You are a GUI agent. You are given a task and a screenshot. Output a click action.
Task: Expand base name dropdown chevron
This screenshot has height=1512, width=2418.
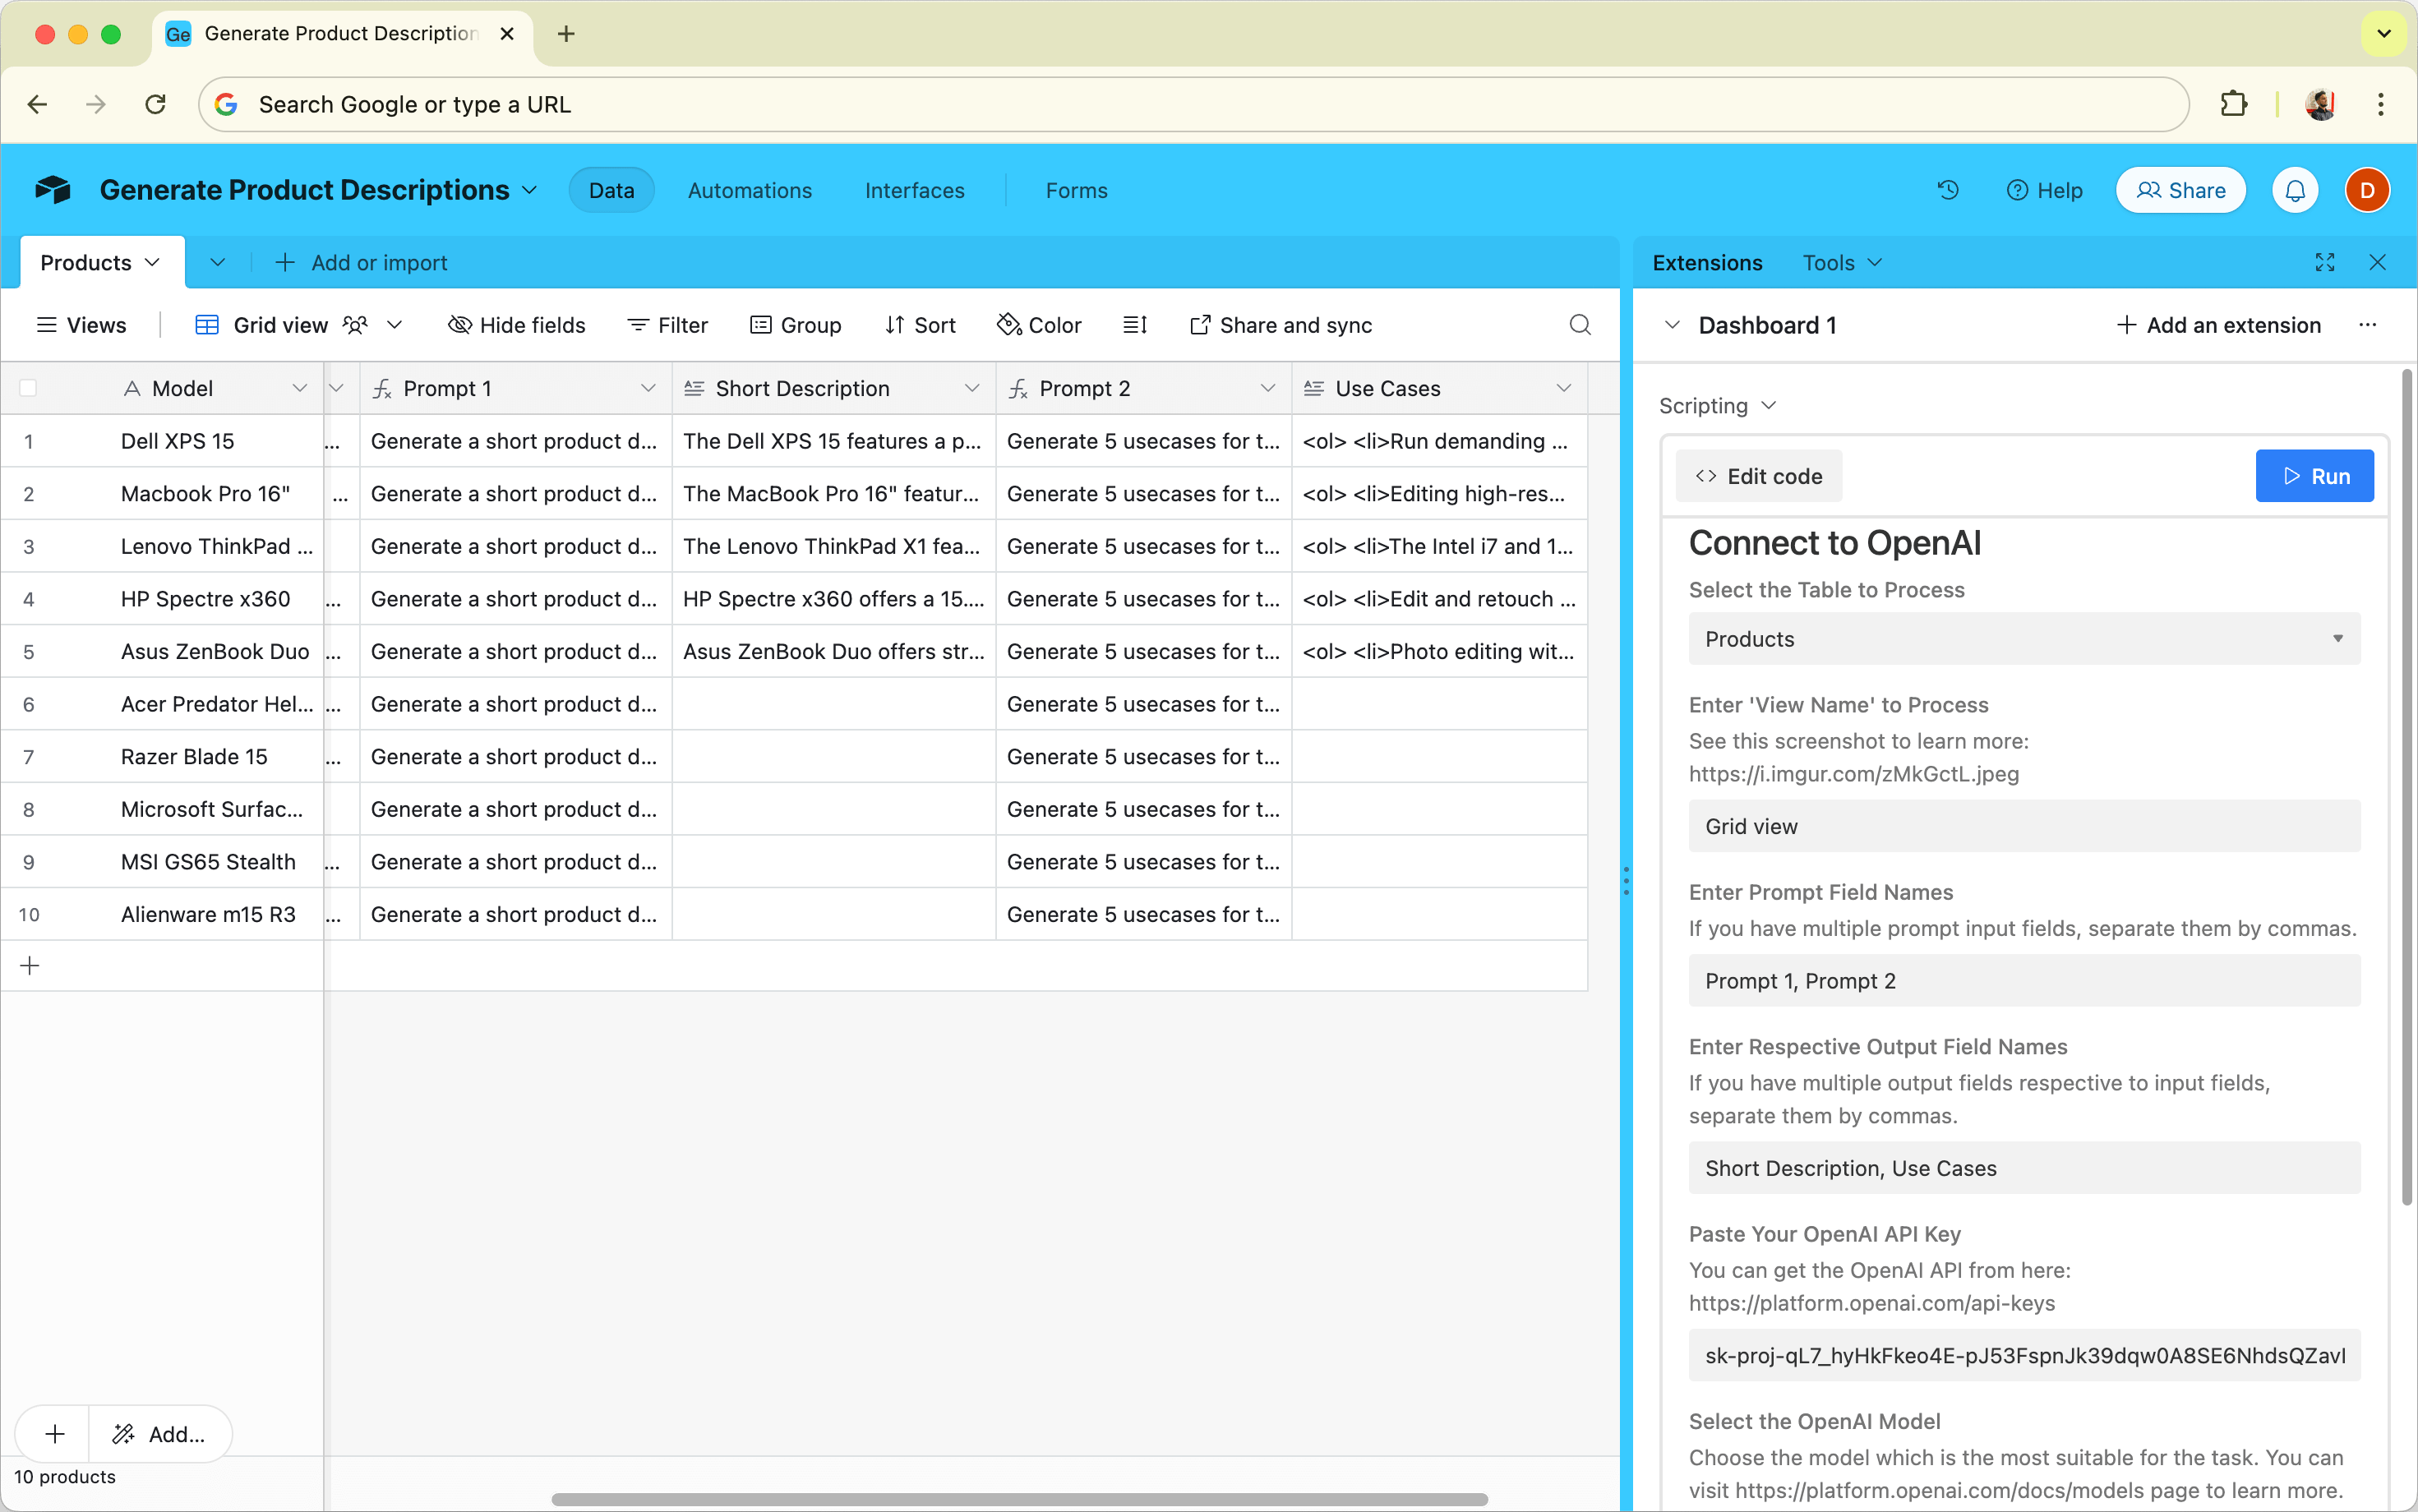pyautogui.click(x=530, y=190)
